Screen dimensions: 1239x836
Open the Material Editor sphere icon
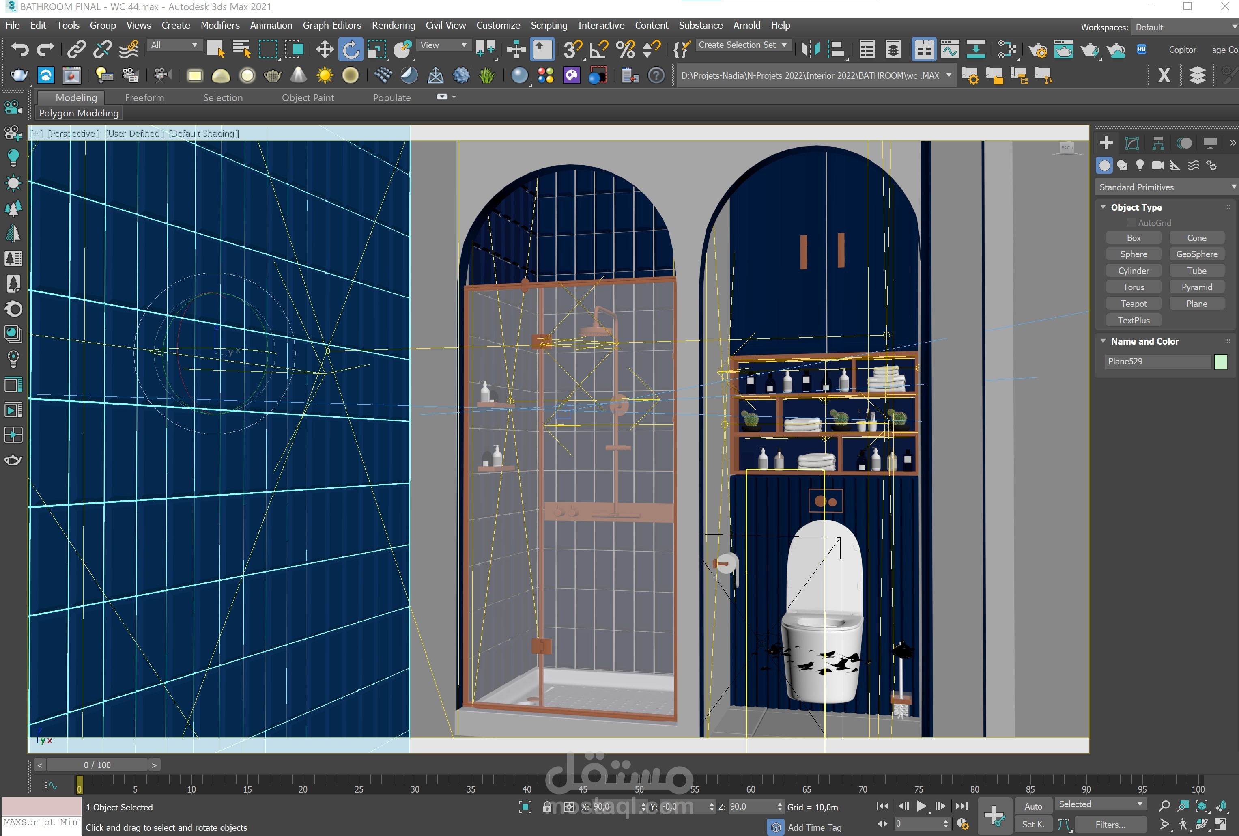click(519, 75)
